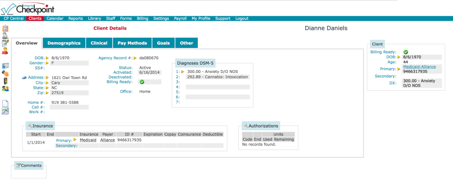This screenshot has height=181, width=453.
Task: Open the Support menu
Action: point(223,18)
